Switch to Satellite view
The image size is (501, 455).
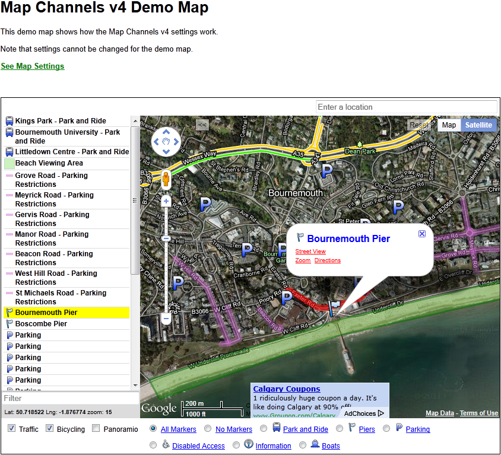478,125
